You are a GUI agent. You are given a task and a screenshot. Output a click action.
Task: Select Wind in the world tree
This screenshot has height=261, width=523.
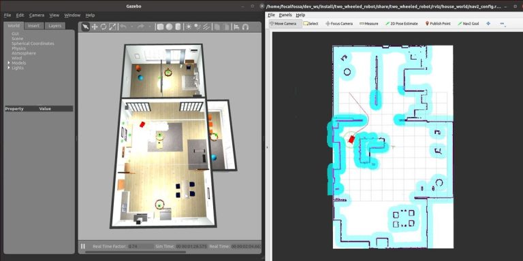(16, 58)
